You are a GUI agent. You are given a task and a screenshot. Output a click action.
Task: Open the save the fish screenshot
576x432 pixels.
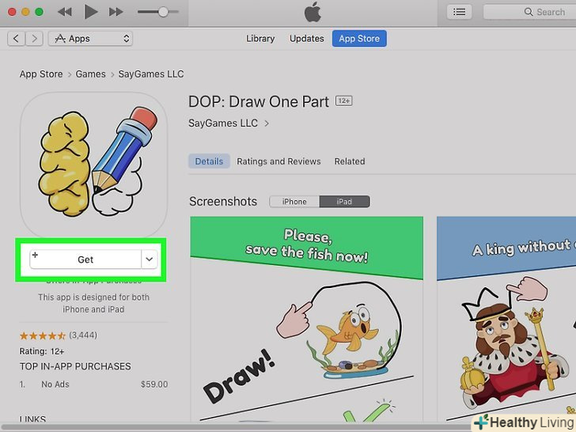[307, 319]
